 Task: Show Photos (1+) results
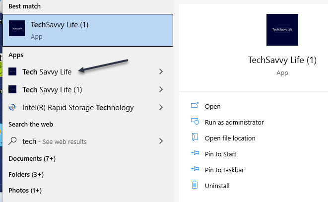point(25,190)
